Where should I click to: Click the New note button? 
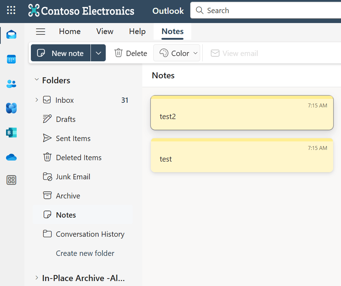pos(61,53)
